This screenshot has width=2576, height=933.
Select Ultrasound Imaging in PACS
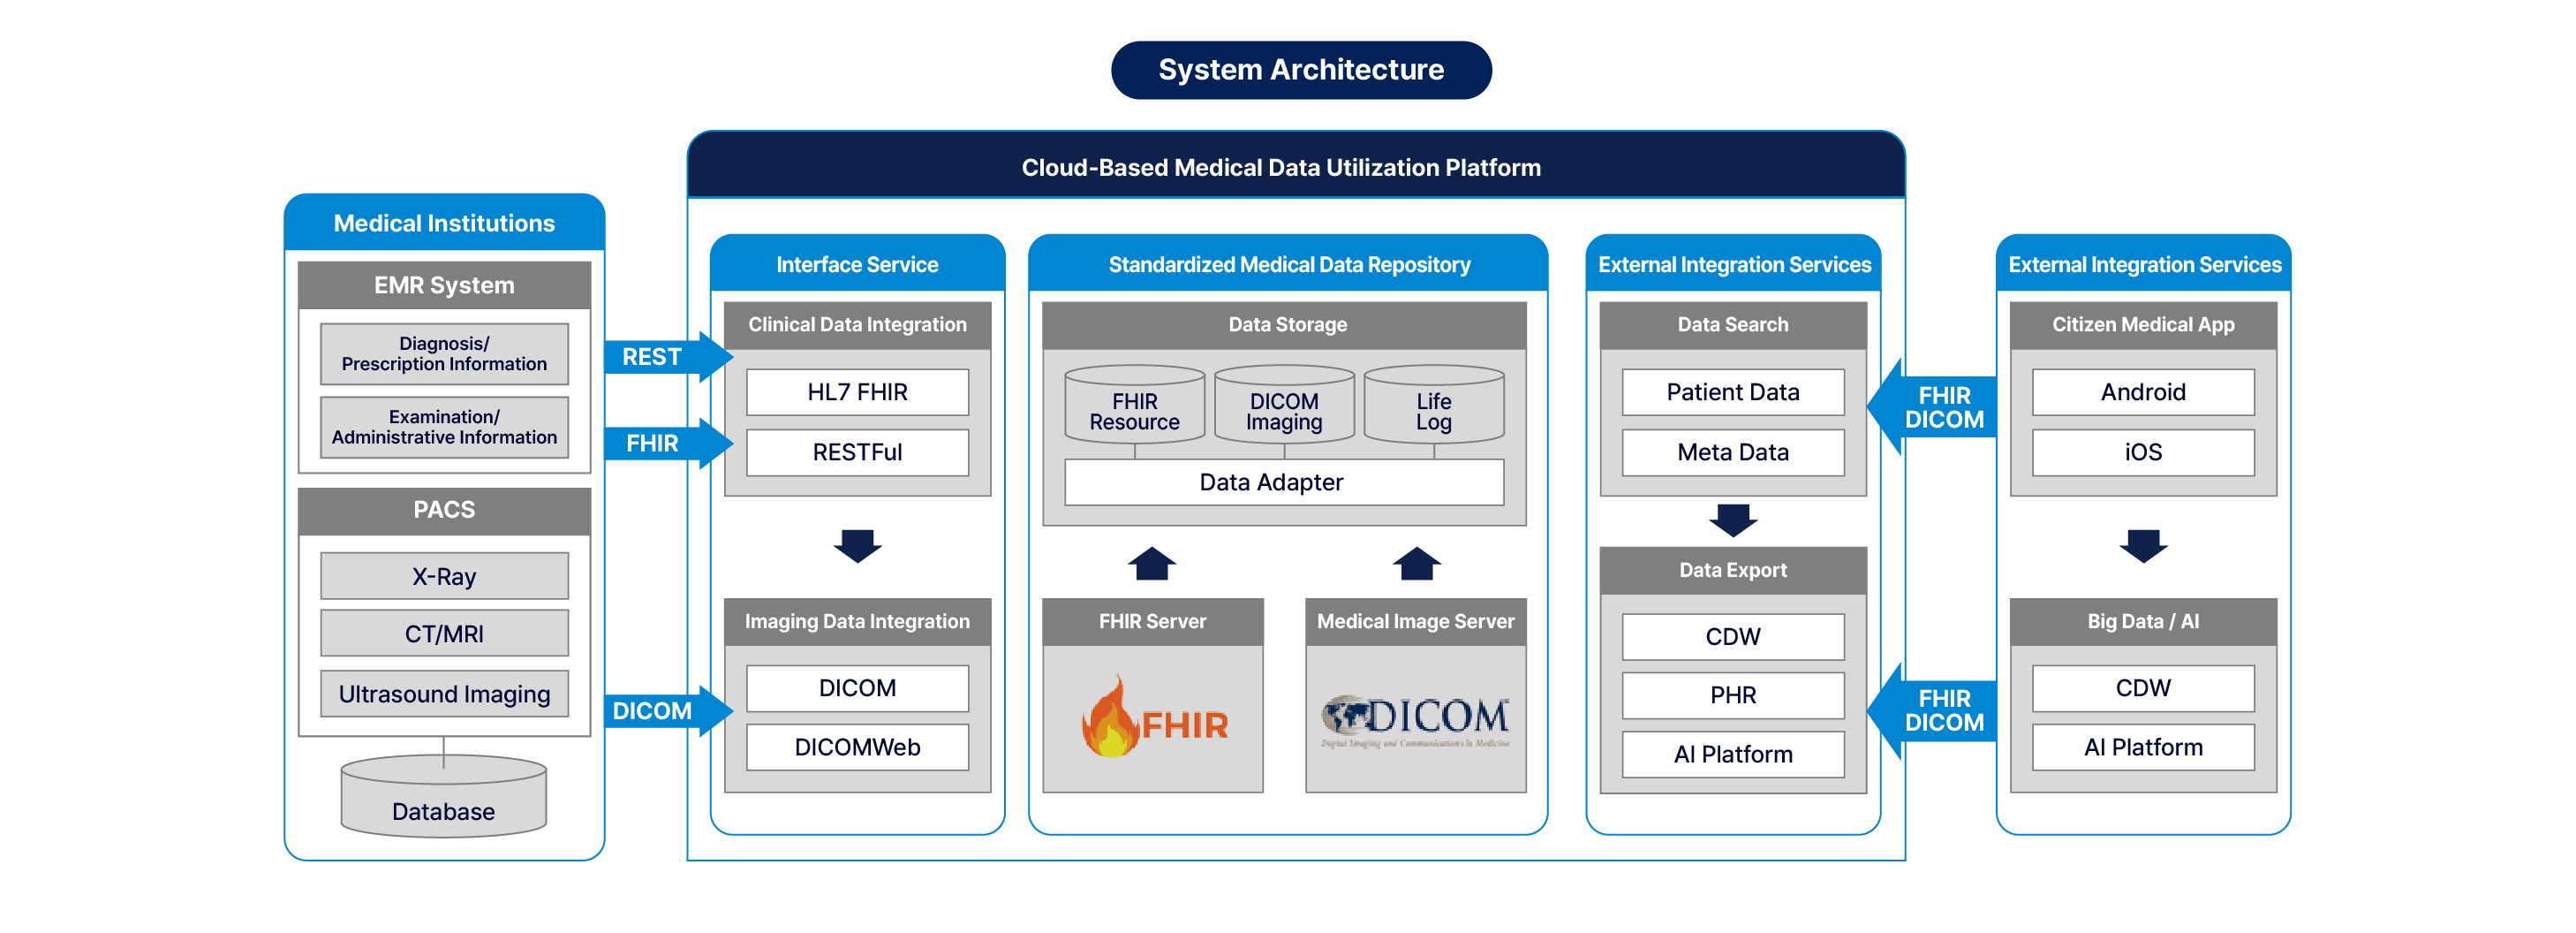(444, 693)
